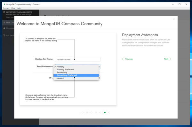Open the View menu
192x127 pixels.
pos(13,8)
